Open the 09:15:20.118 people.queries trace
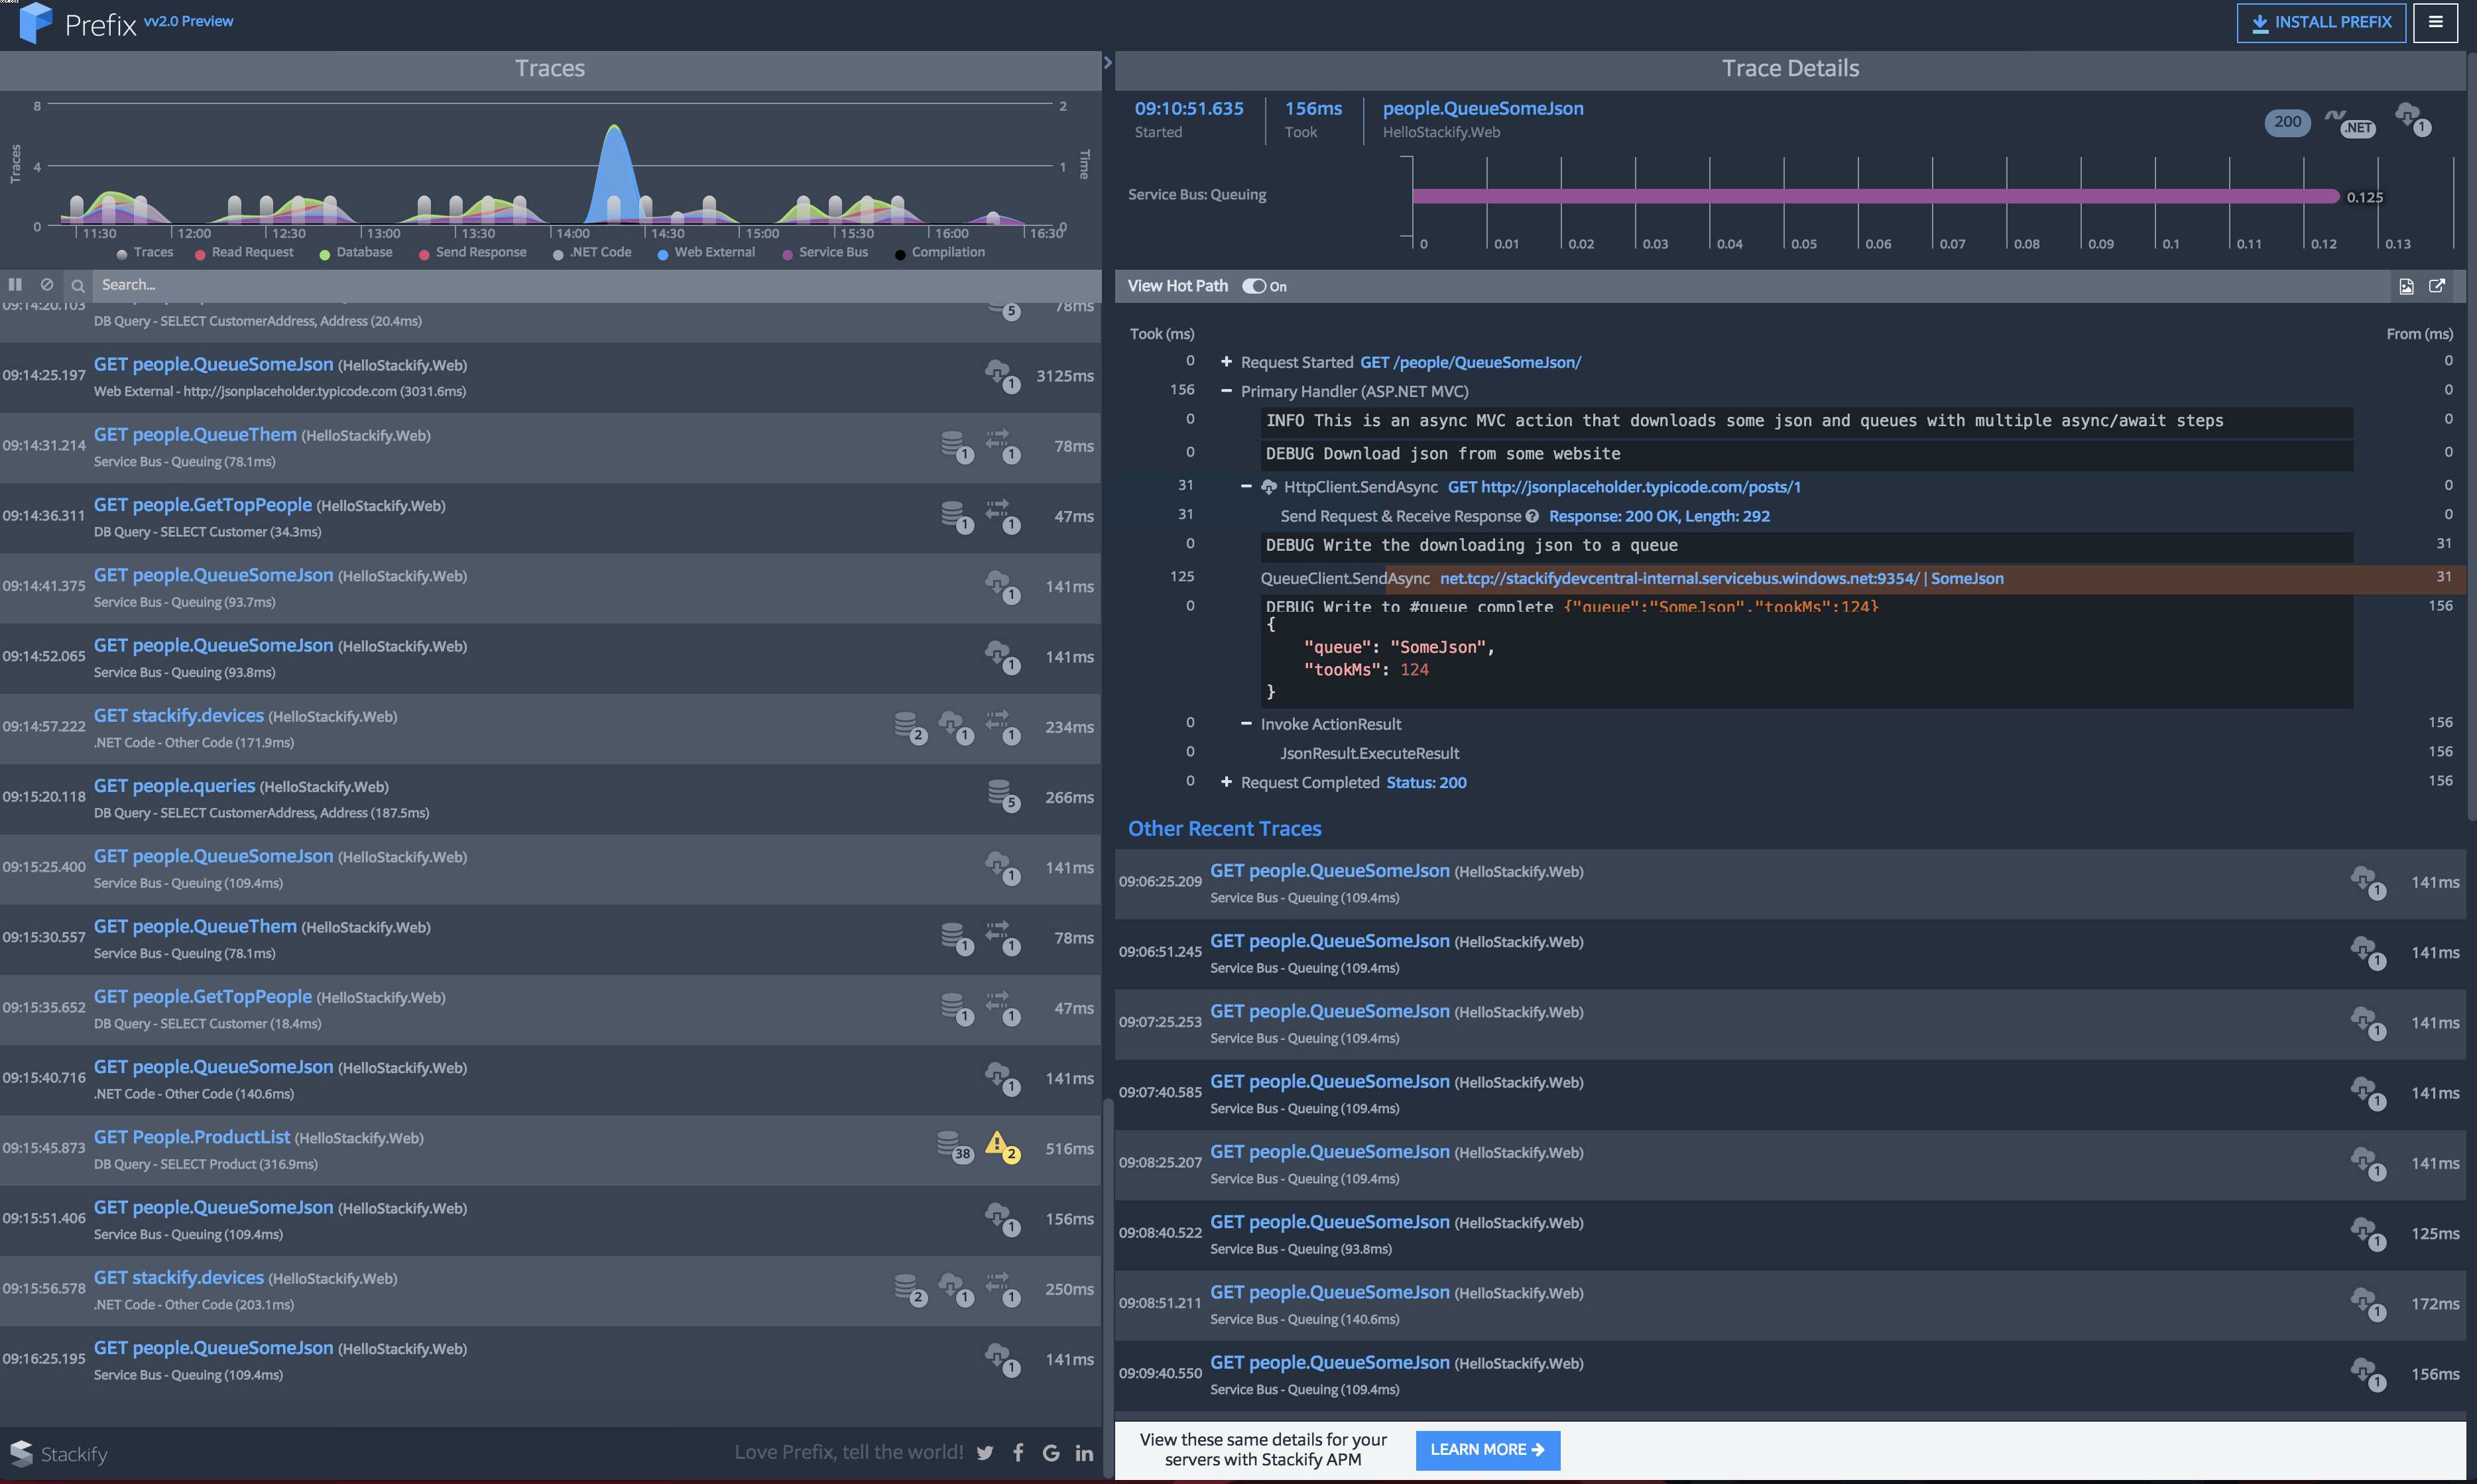 (550, 798)
